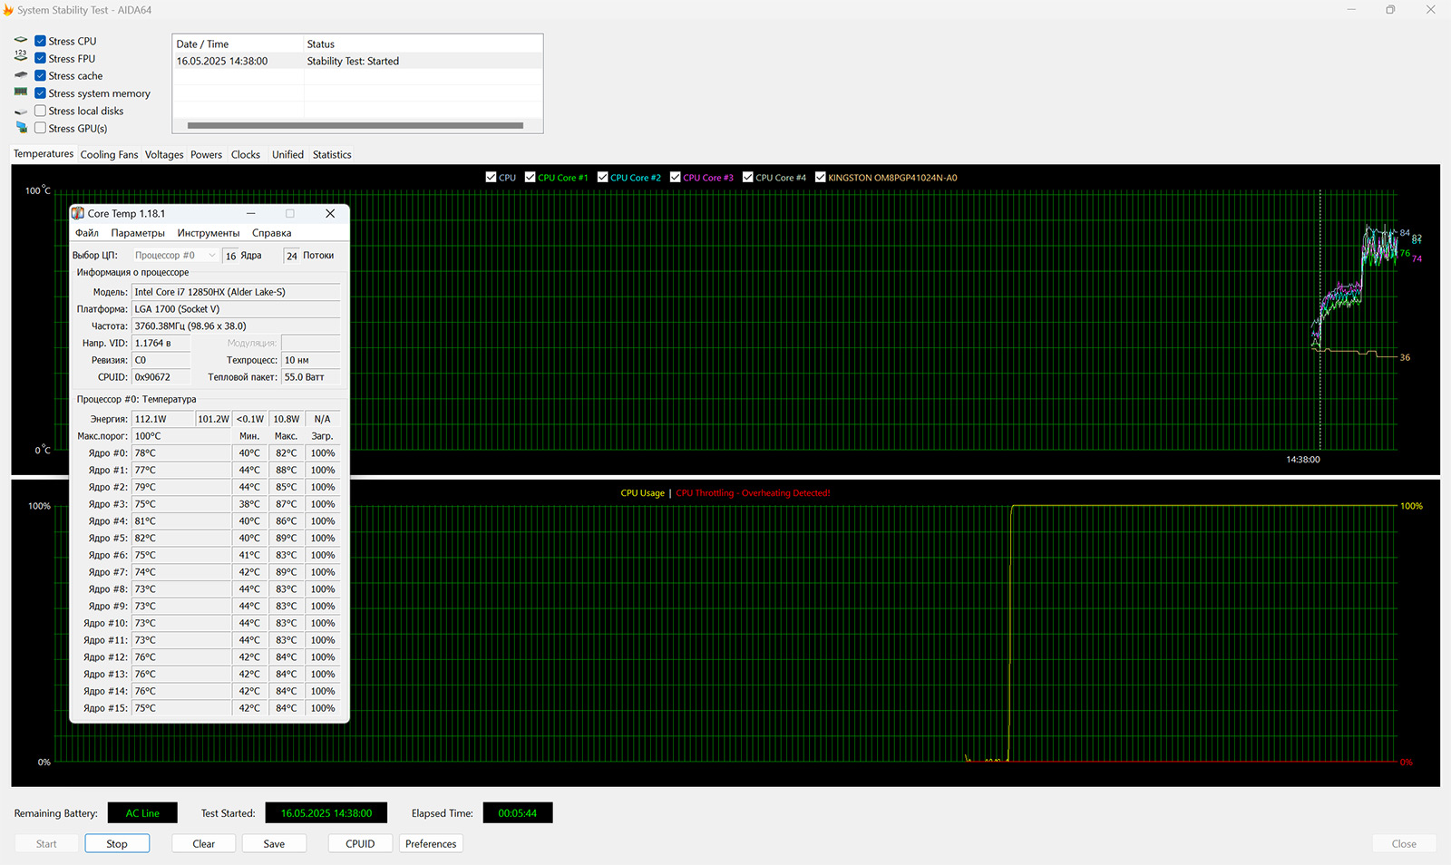Click the 55.0 Ватт thermal package field
Screen dimensions: 1451x865
click(x=311, y=377)
